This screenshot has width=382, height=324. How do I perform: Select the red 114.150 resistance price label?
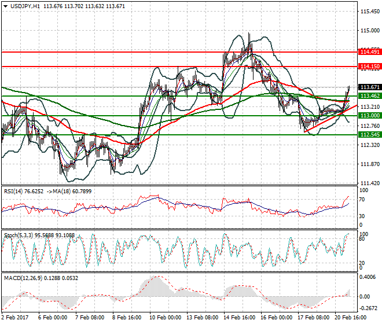point(370,67)
